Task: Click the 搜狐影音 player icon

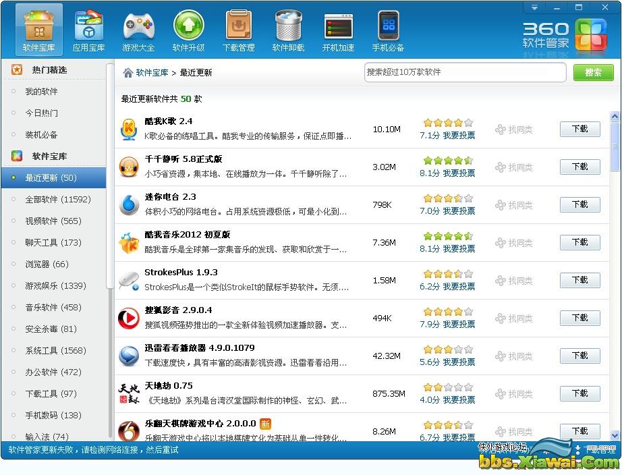Action: coord(129,318)
